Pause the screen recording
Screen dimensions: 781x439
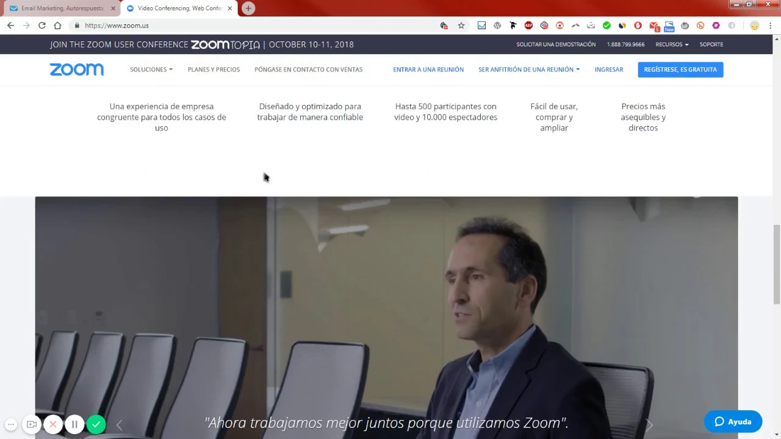pyautogui.click(x=74, y=424)
